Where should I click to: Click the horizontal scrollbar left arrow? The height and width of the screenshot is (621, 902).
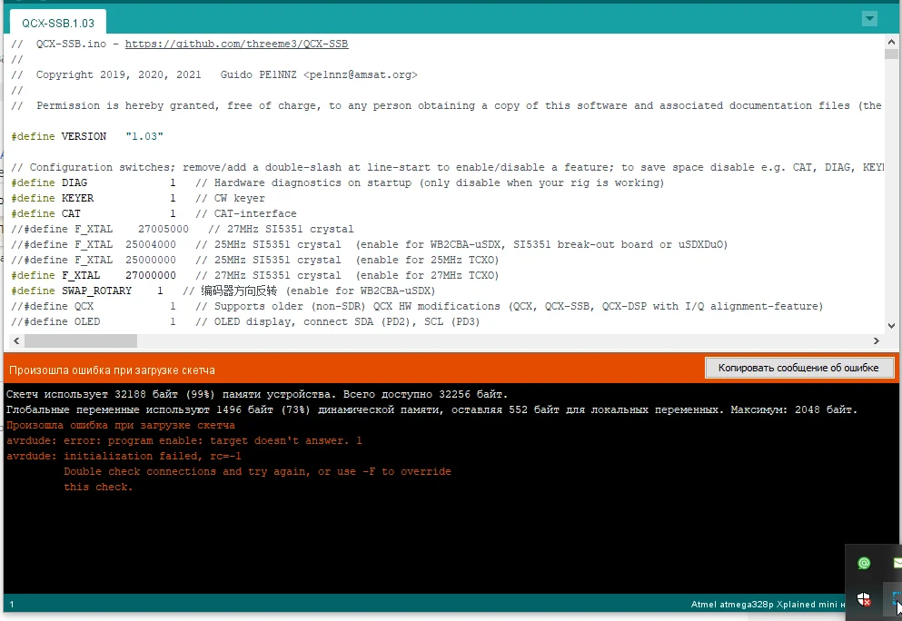pyautogui.click(x=16, y=340)
